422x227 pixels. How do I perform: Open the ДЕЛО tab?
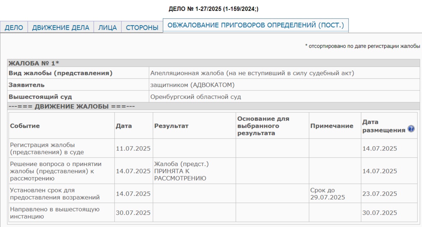pos(14,28)
